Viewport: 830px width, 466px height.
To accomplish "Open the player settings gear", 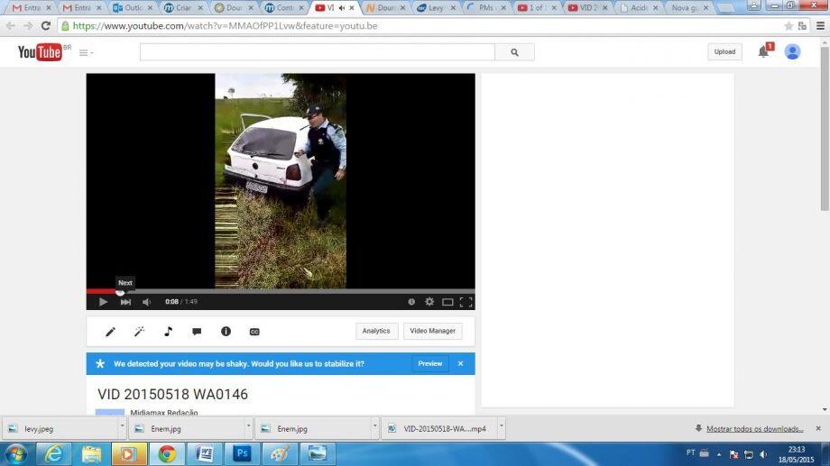I will [x=429, y=302].
